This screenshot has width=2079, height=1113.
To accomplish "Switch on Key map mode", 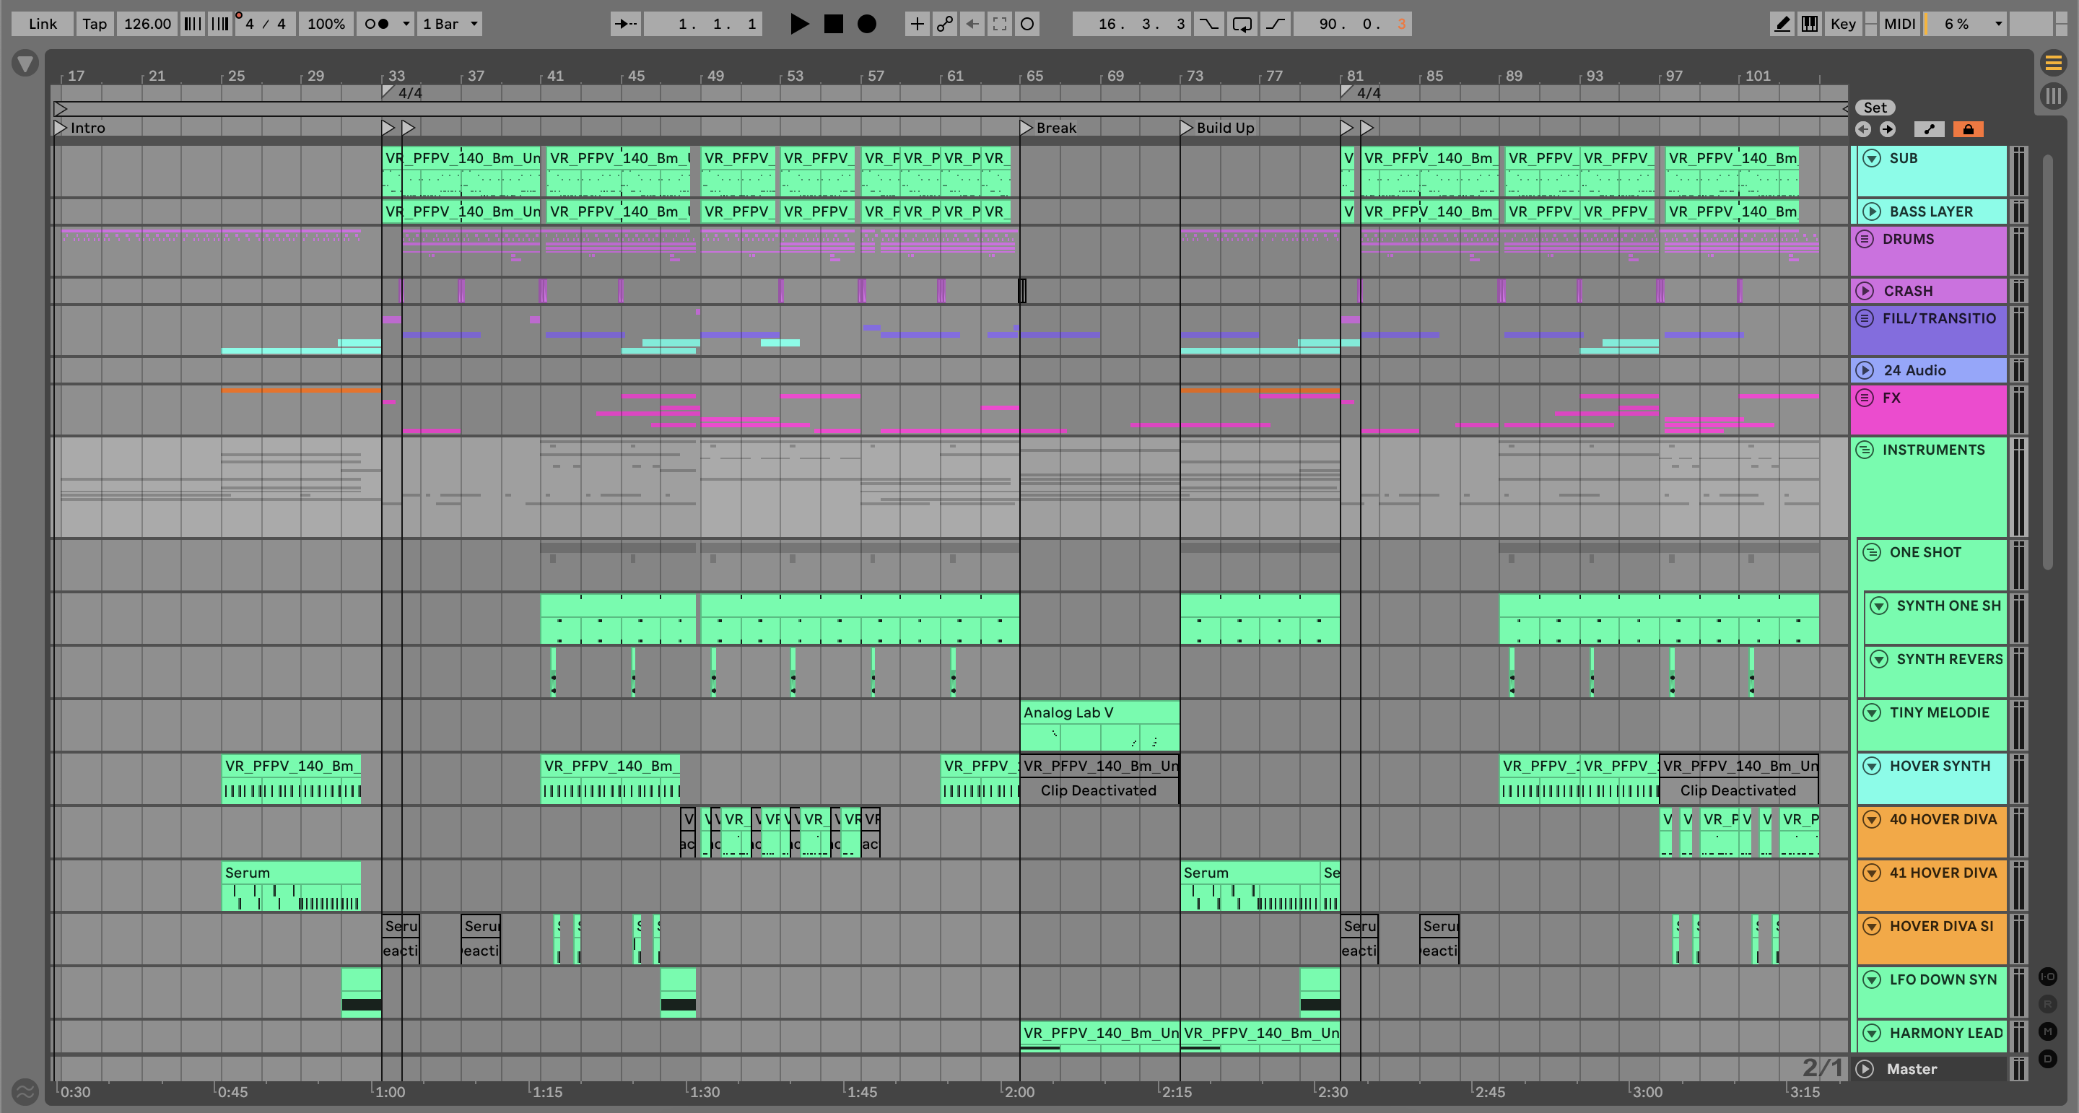I will [1842, 25].
